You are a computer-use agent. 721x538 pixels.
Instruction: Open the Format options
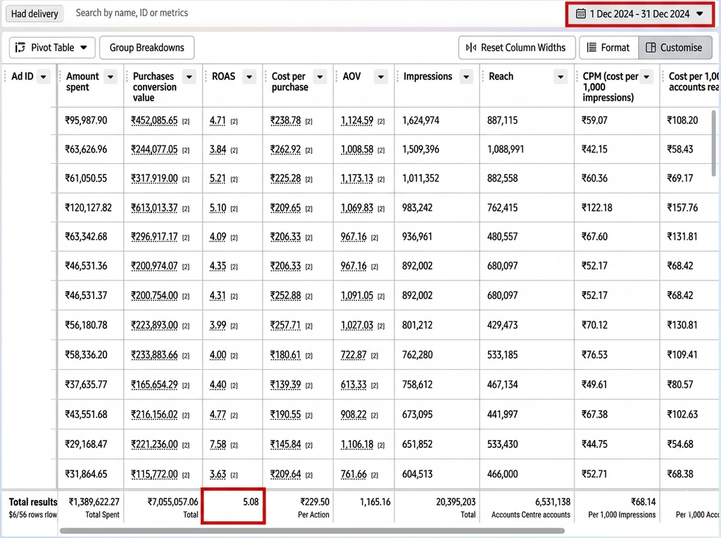point(609,48)
